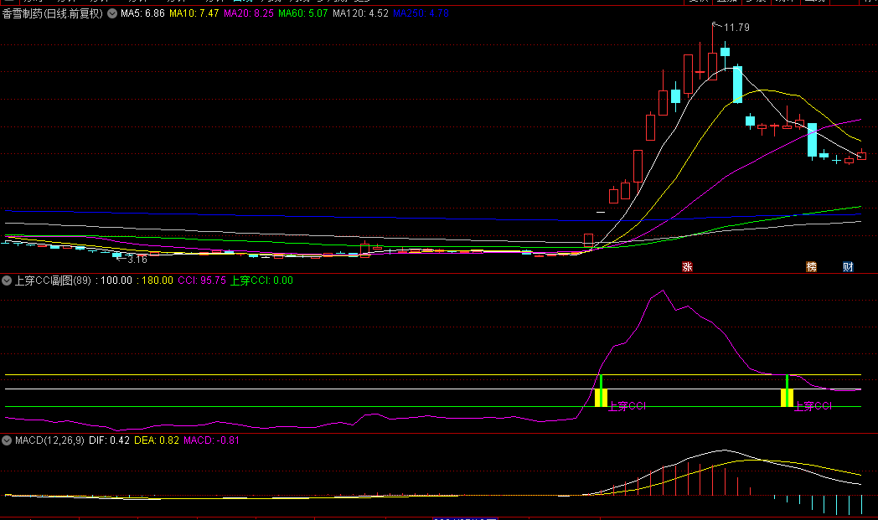Expand the MACD indicator panel menu arrow
Viewport: 878px width, 520px height.
[x=8, y=440]
